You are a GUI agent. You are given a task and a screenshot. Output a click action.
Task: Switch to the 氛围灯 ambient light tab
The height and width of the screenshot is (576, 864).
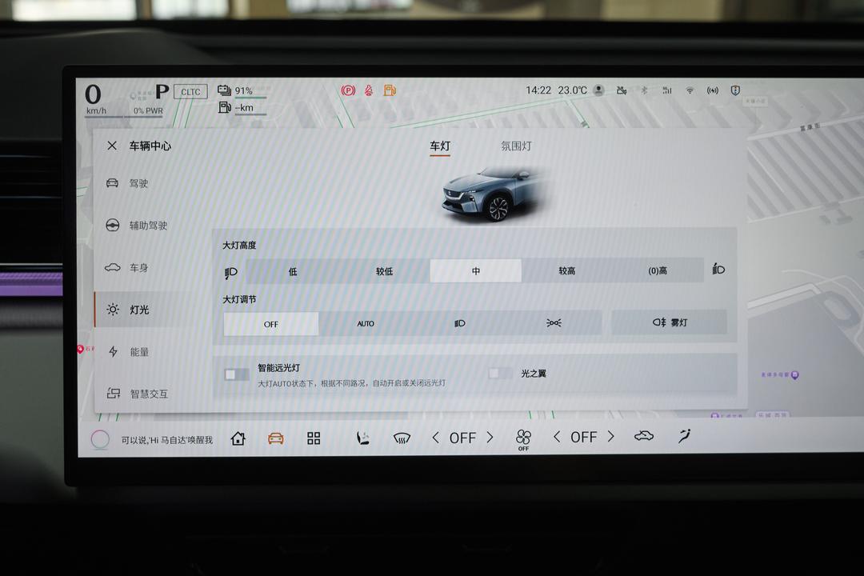click(x=516, y=146)
